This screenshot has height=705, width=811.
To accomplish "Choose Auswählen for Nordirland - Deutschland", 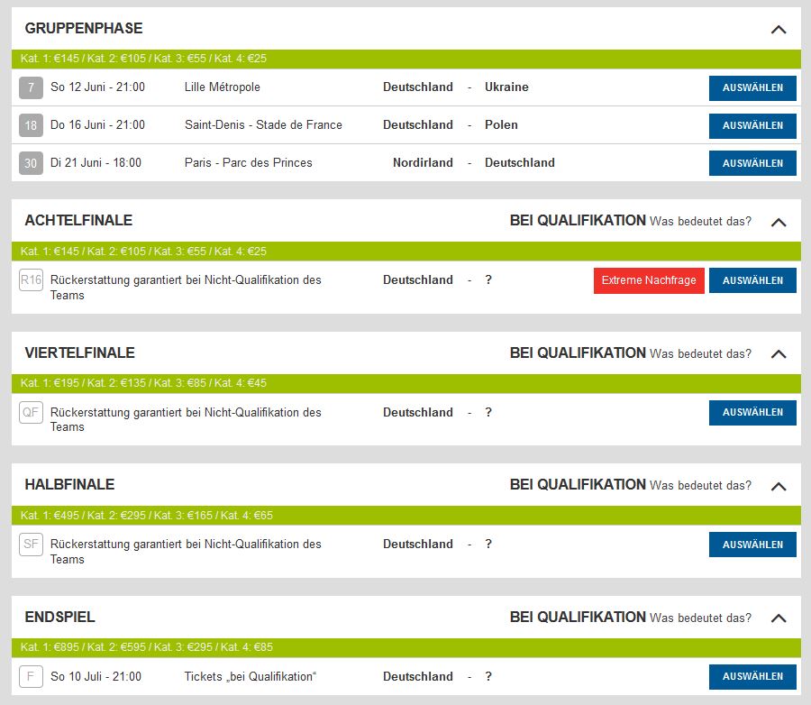I will tap(752, 163).
